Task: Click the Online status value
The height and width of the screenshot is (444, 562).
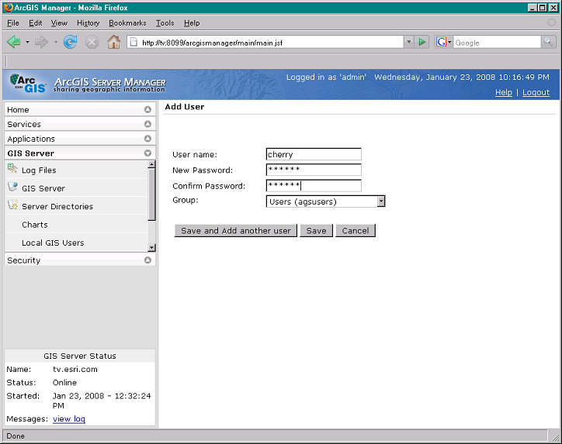Action: (64, 383)
